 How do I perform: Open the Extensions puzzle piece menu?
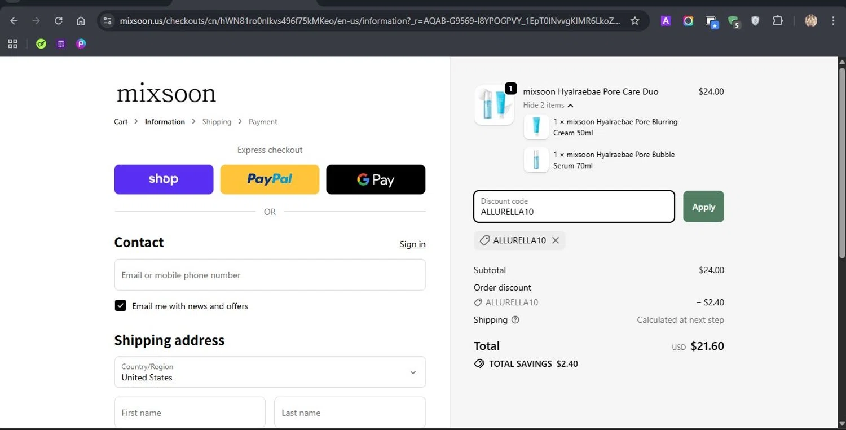click(x=778, y=21)
